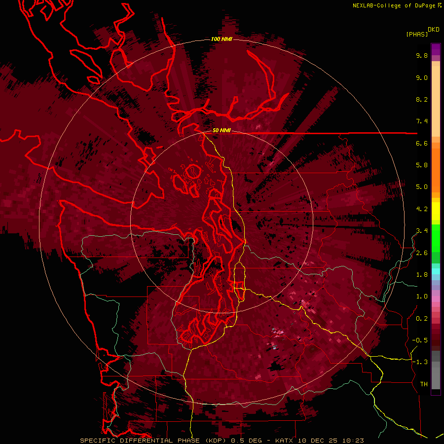Click the 0.2 scale value
The height and width of the screenshot is (444, 444).
pos(422,319)
